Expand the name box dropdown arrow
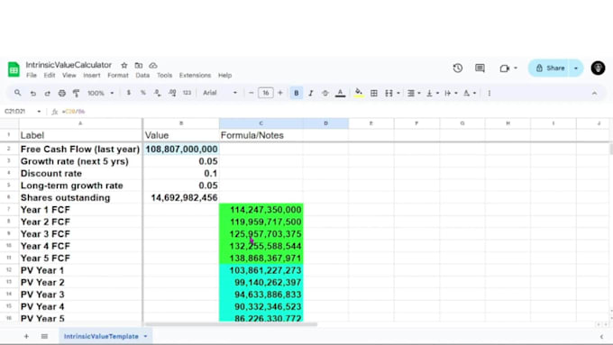 [x=39, y=112]
